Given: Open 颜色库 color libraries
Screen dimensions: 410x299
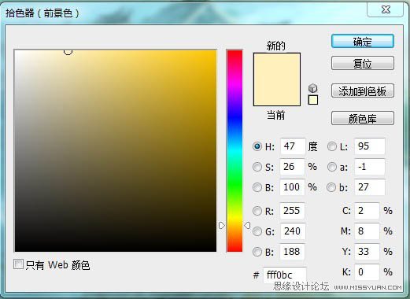Looking at the screenshot, I should 363,119.
